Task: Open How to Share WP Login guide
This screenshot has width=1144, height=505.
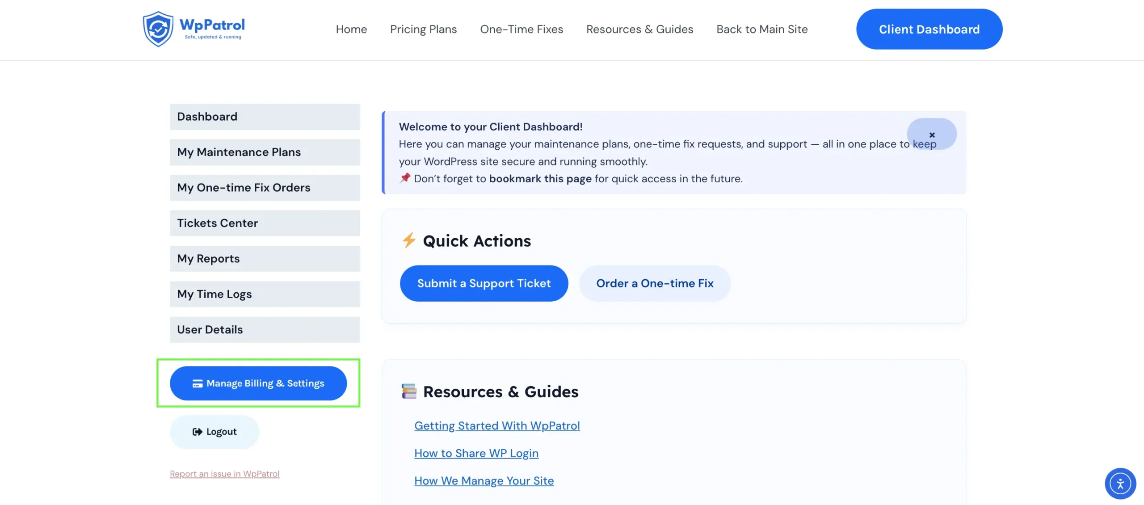Action: 476,454
